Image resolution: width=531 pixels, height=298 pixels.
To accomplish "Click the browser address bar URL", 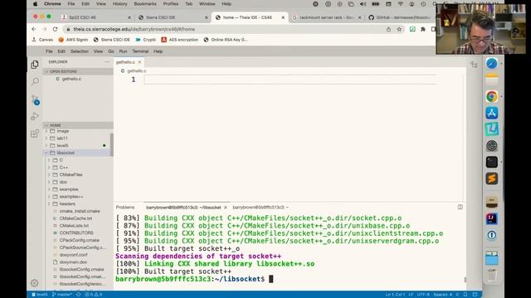I will 134,30.
